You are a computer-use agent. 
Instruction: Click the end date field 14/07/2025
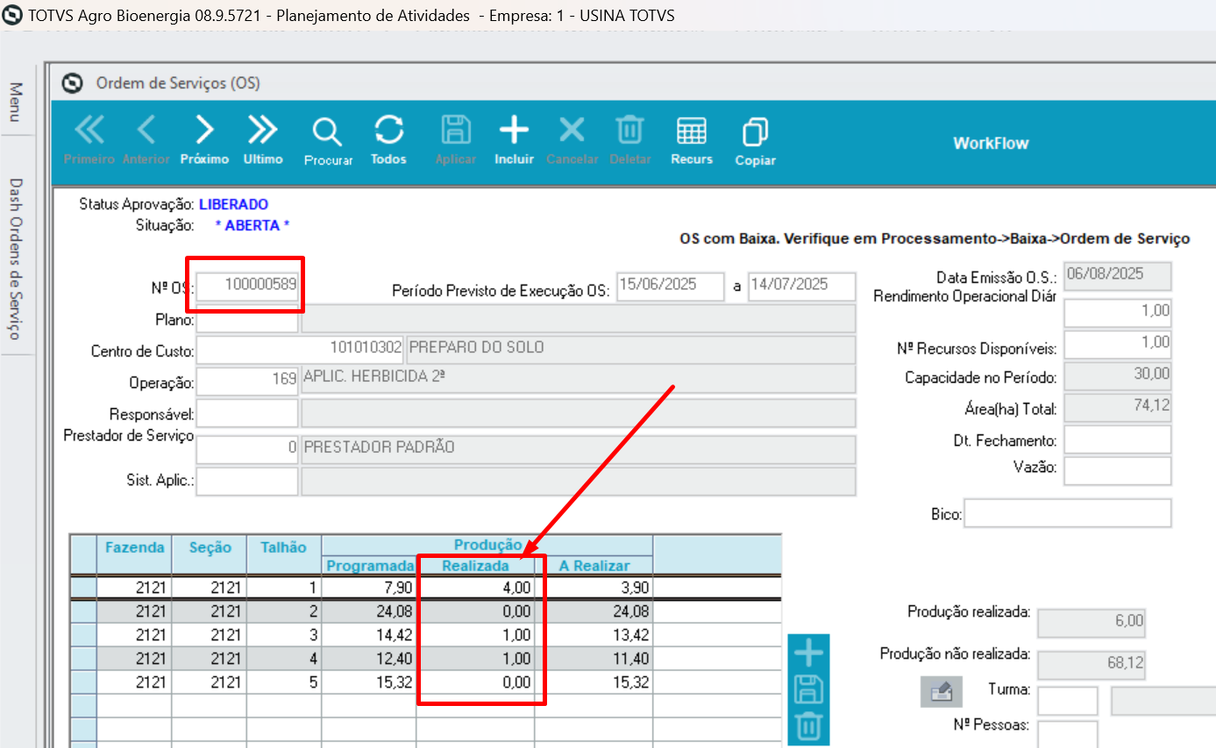pos(801,286)
